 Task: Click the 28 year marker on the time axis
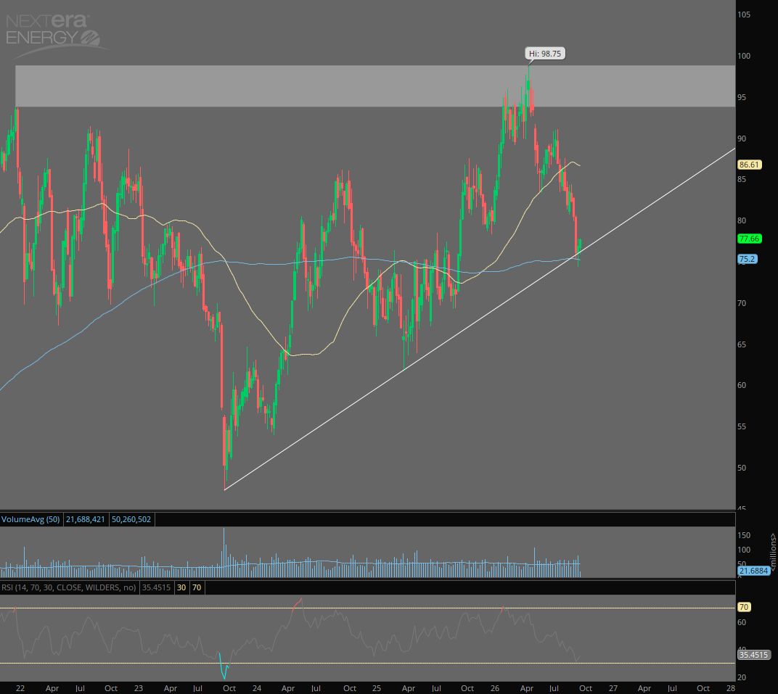pos(731,688)
